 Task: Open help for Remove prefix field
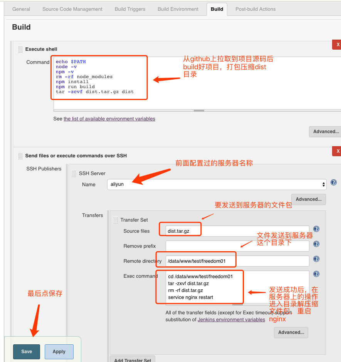316,244
